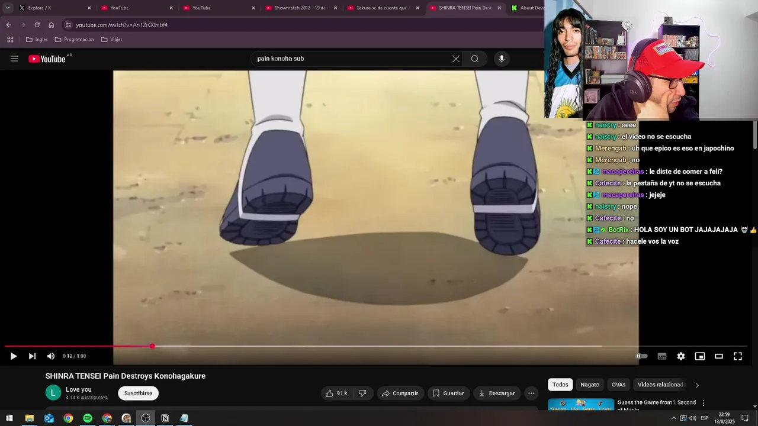Image resolution: width=758 pixels, height=426 pixels.
Task: Open the more actions three-dot menu
Action: click(531, 393)
